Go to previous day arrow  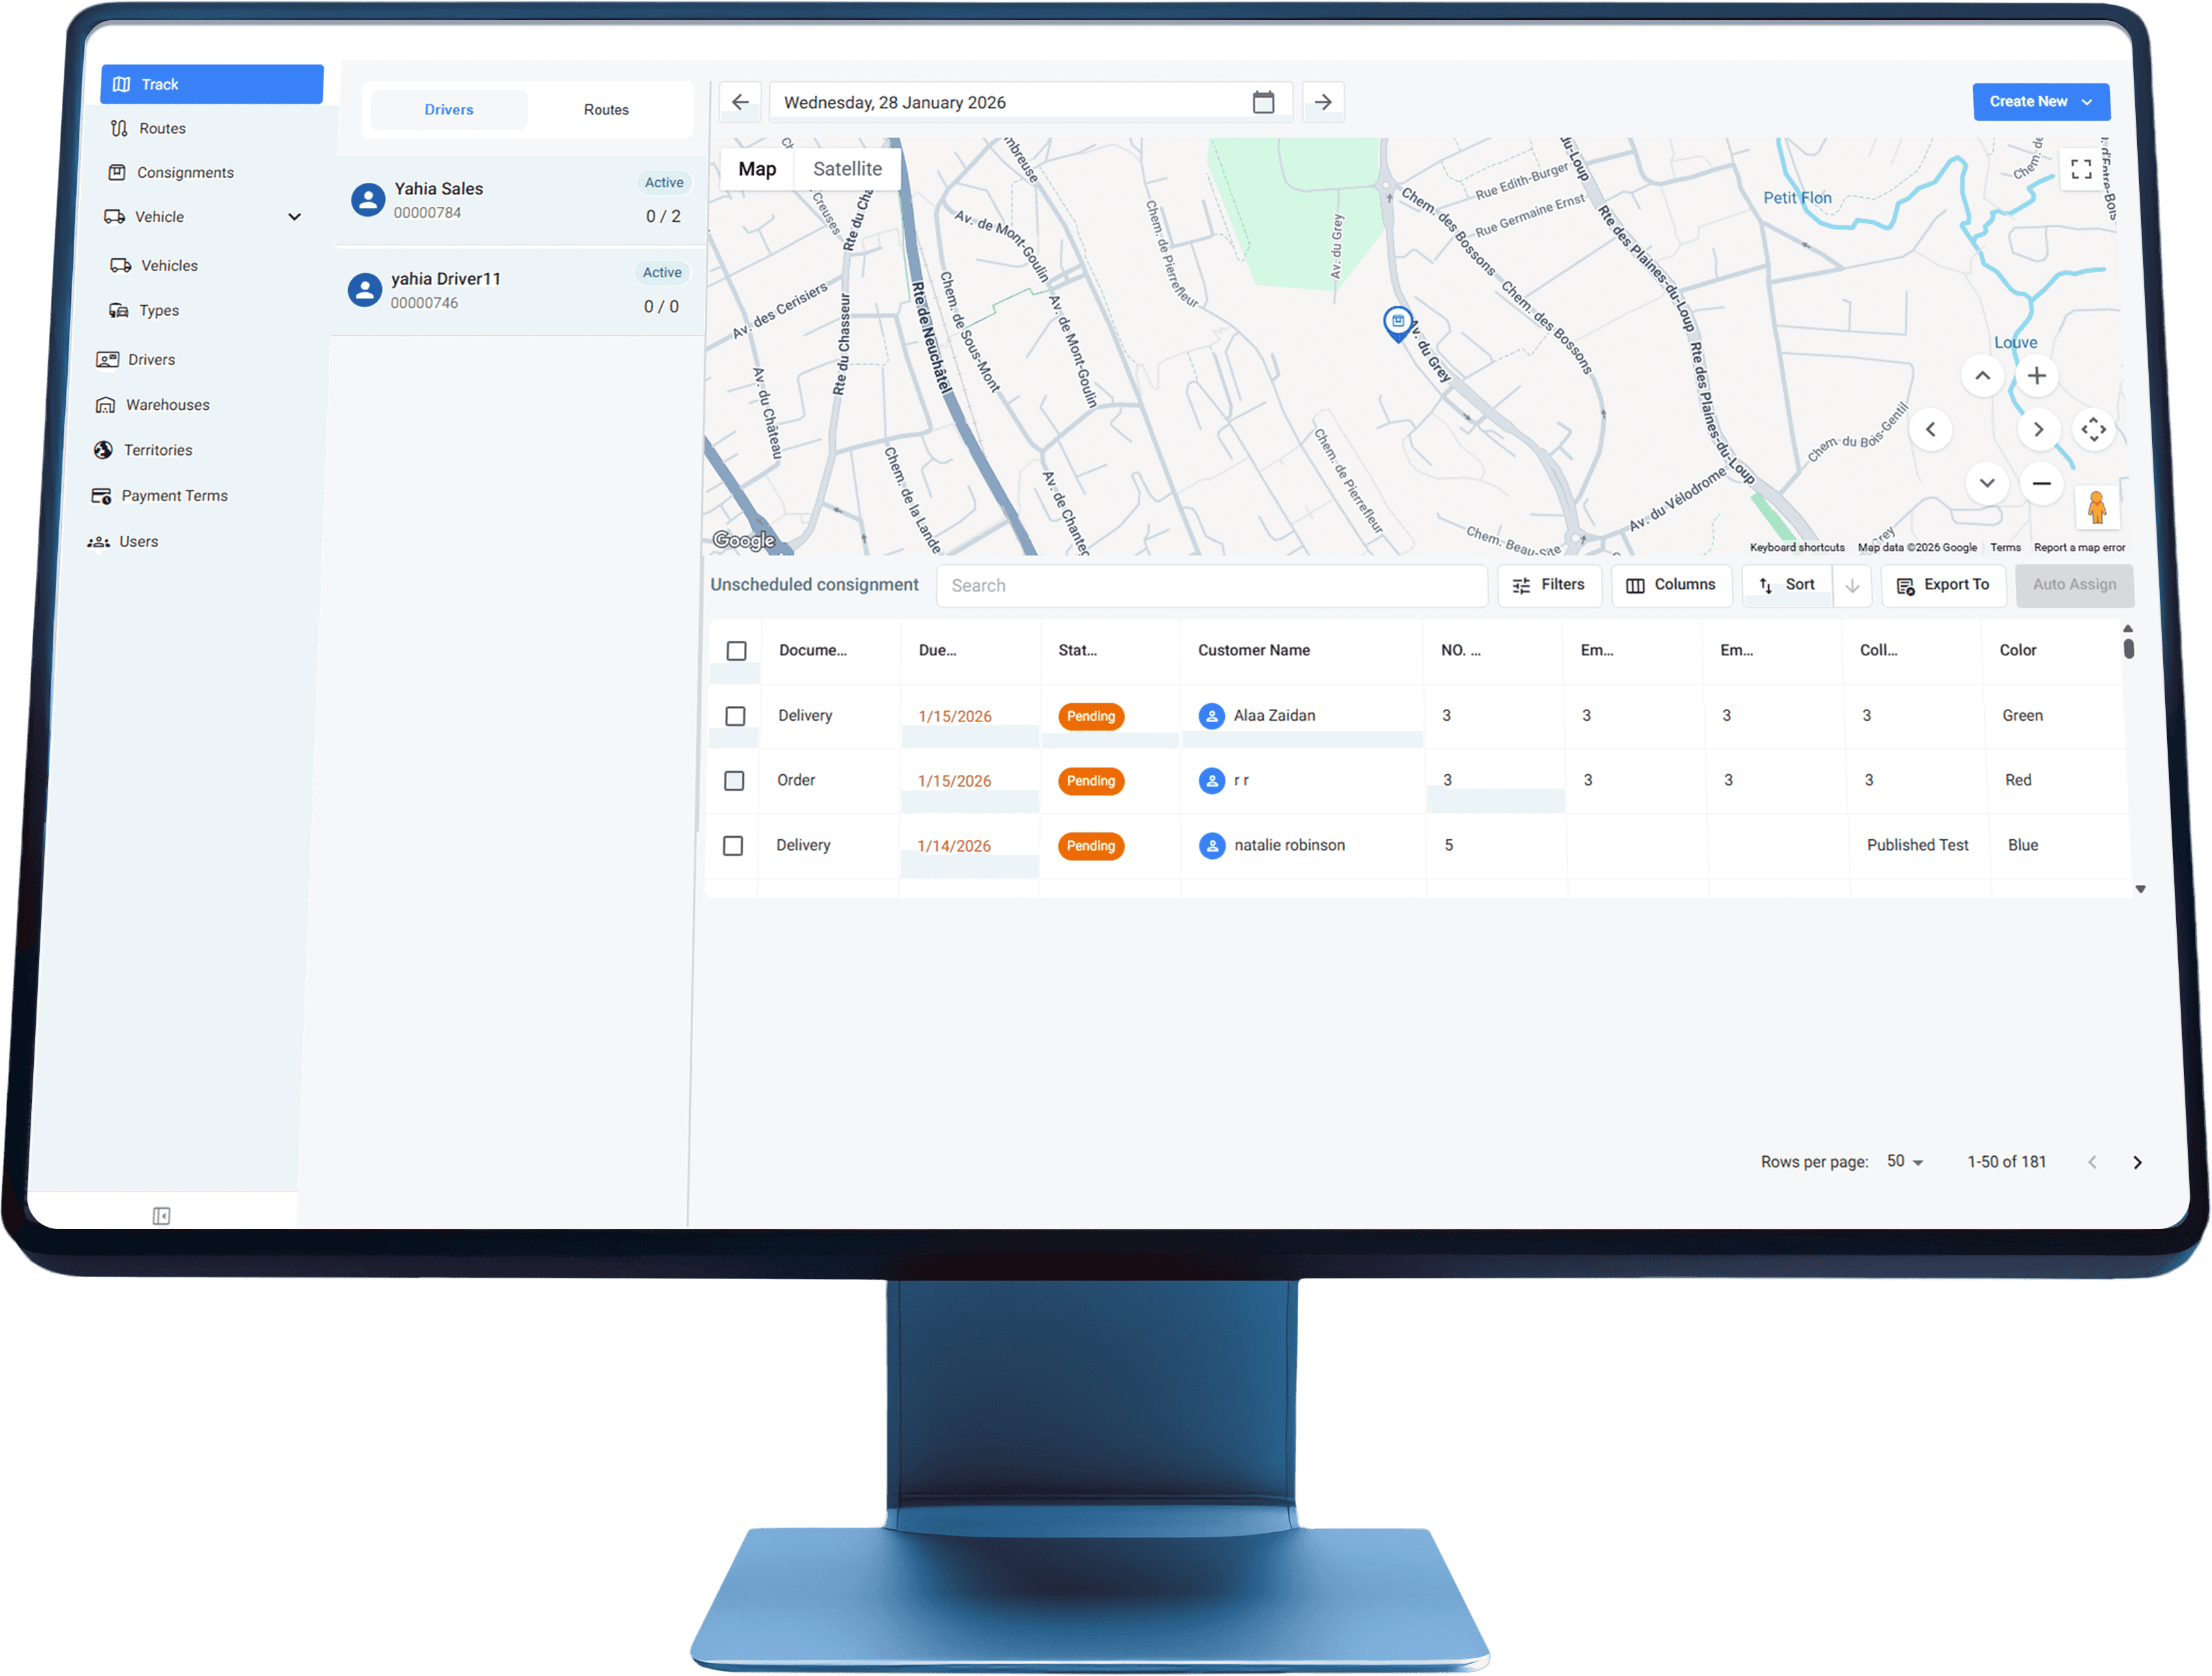click(740, 102)
